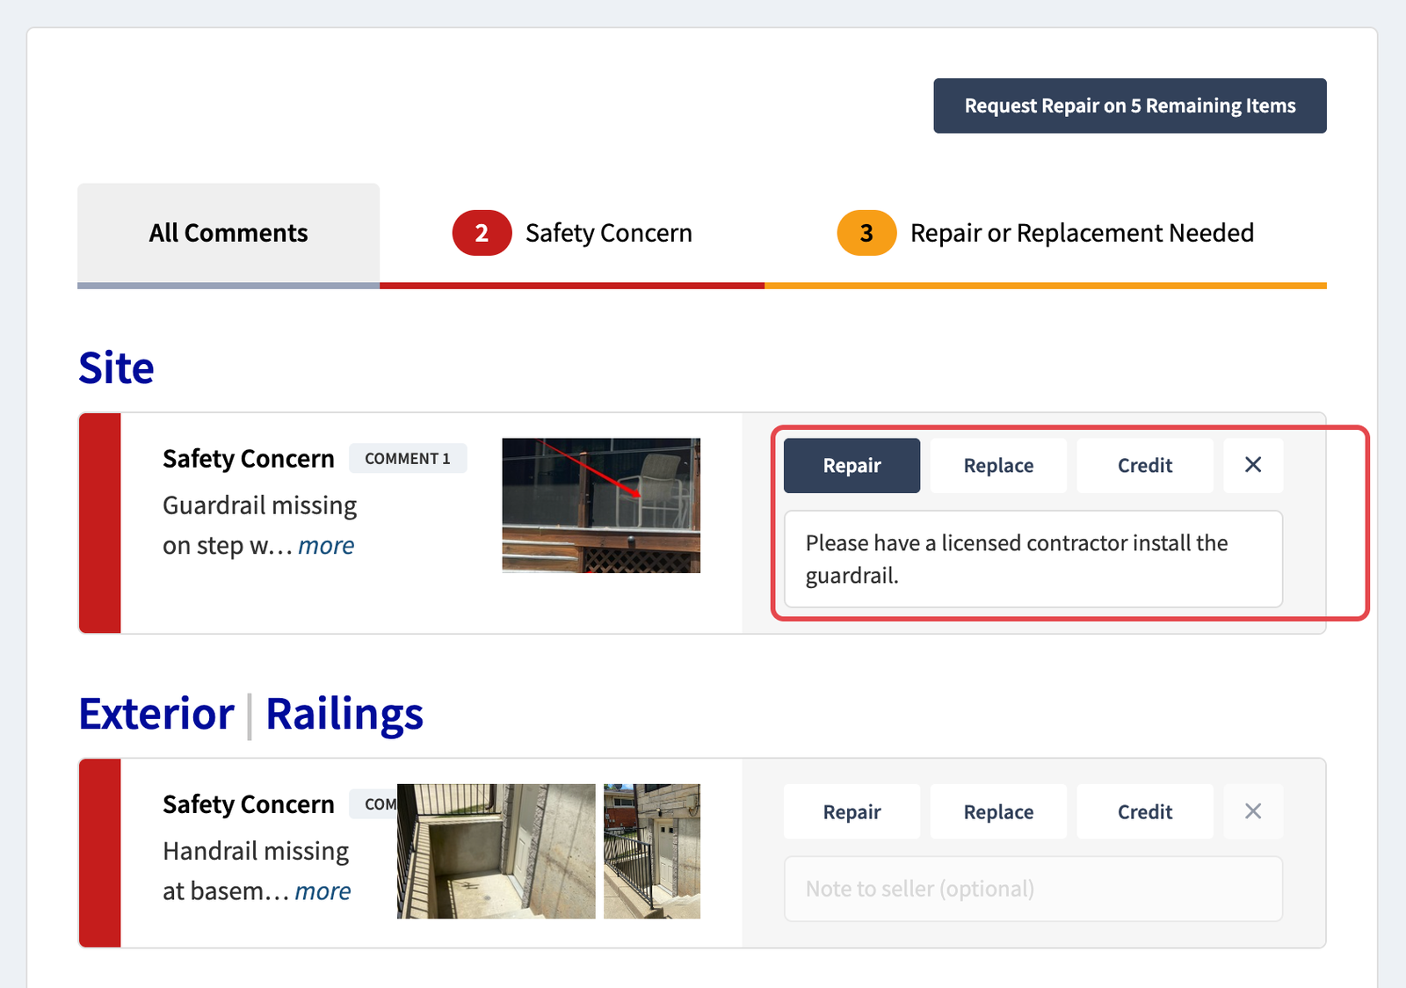Click the X icon on Handrail comment
1406x988 pixels.
1253,812
